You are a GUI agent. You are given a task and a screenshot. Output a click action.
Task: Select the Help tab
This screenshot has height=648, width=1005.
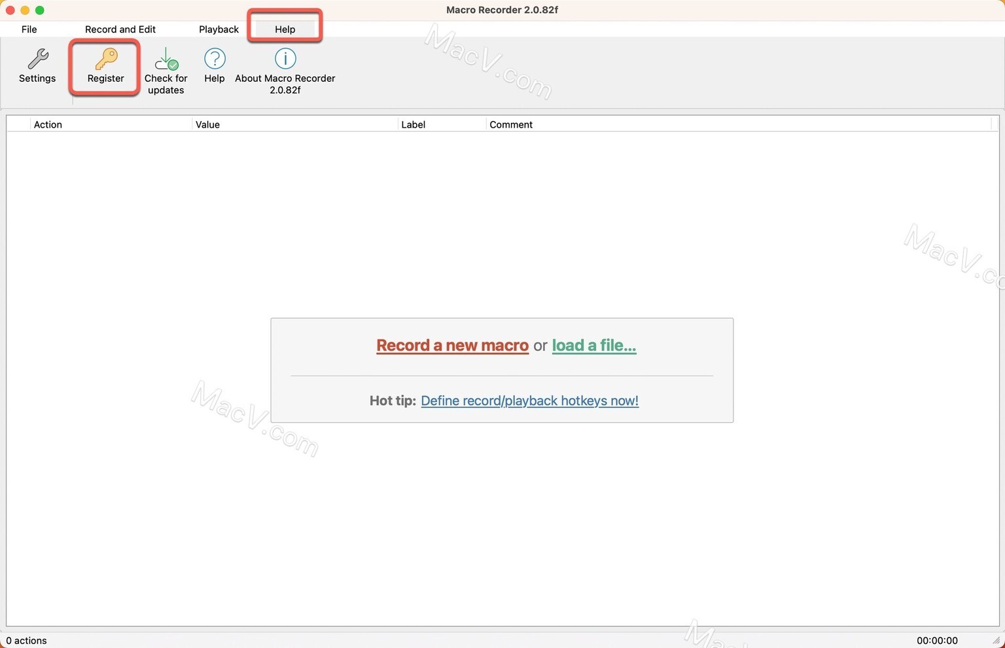coord(285,29)
